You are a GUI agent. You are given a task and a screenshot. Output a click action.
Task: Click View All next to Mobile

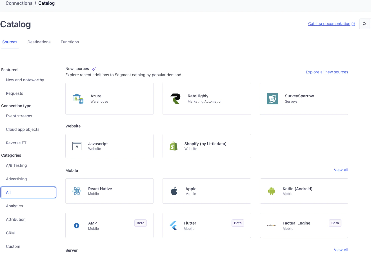tap(341, 170)
